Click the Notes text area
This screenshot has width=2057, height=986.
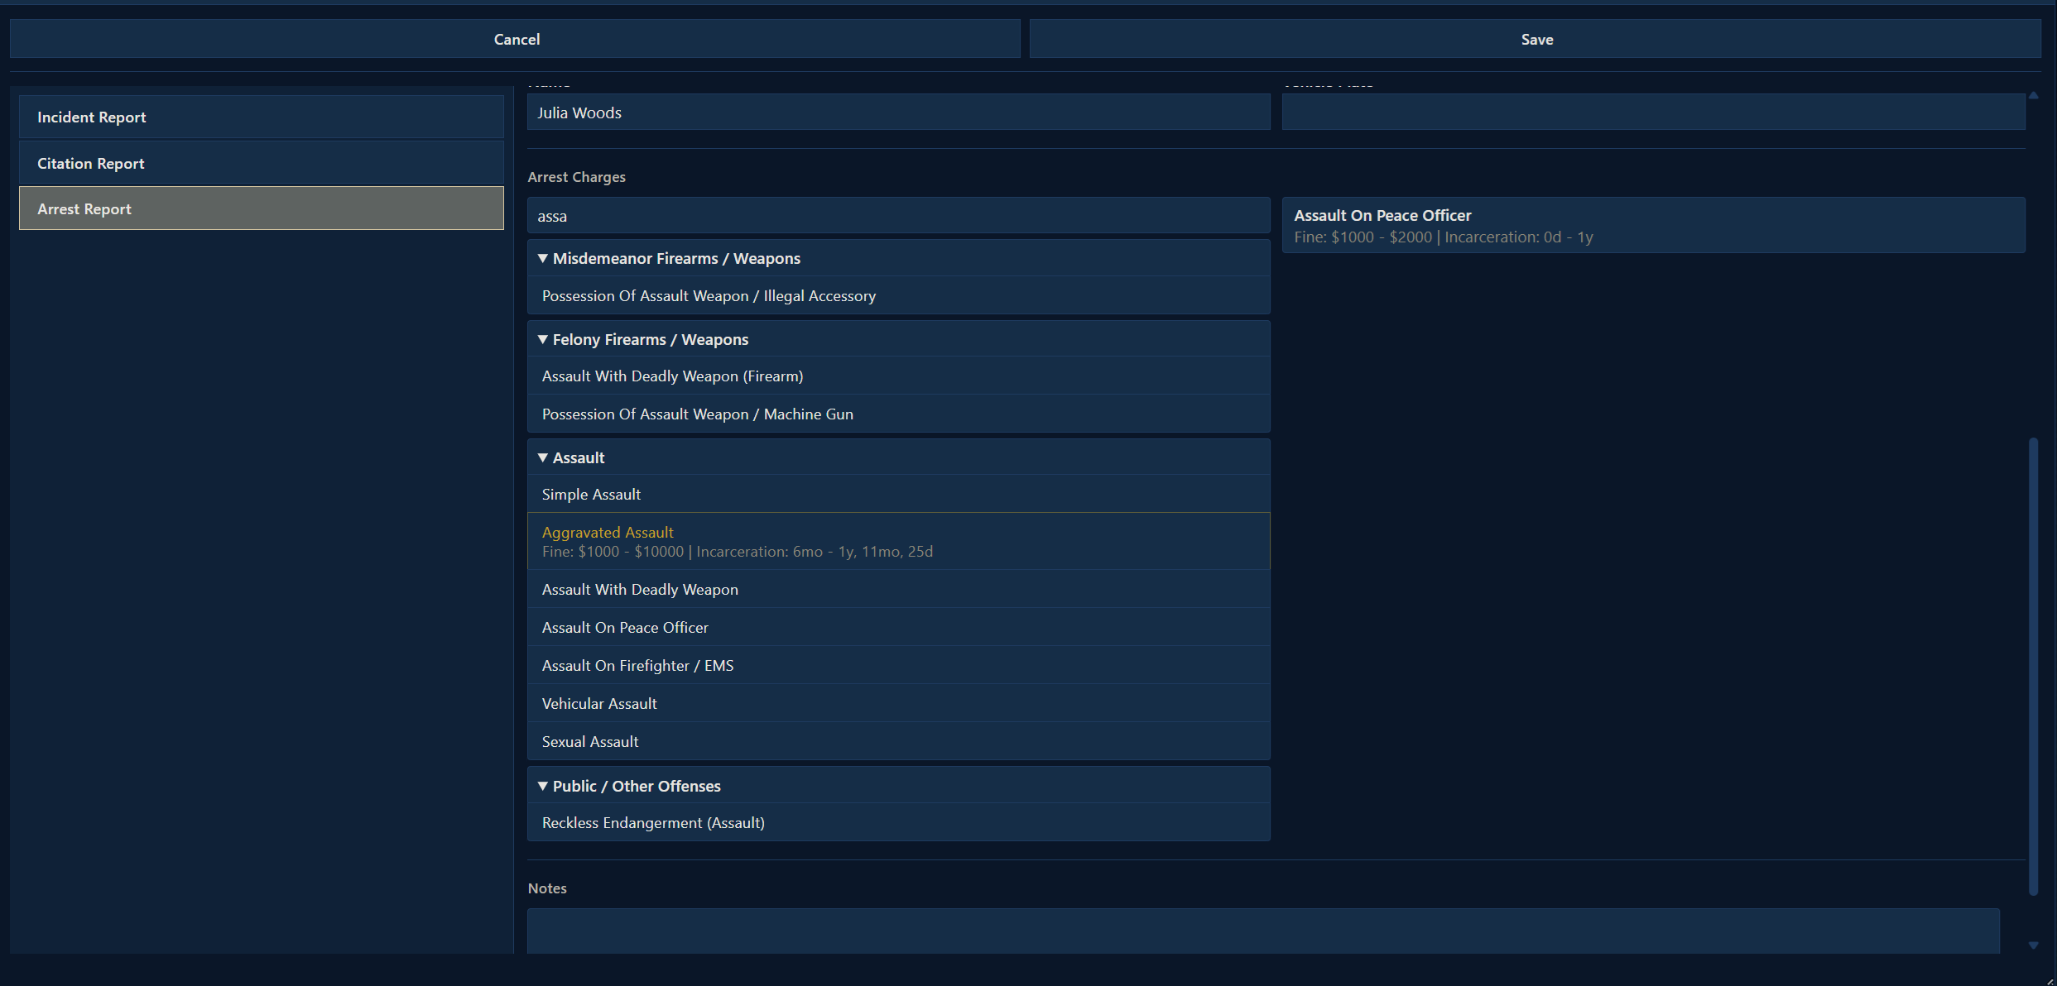pyautogui.click(x=1262, y=931)
